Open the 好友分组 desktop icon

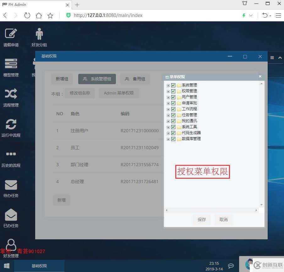pos(39,37)
